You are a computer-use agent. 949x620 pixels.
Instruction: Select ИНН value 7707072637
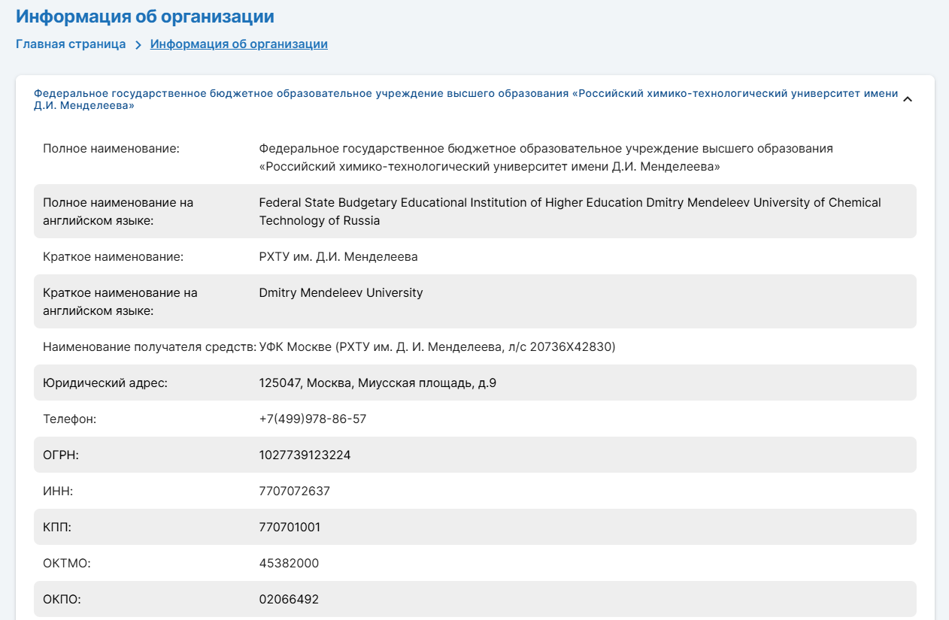294,491
